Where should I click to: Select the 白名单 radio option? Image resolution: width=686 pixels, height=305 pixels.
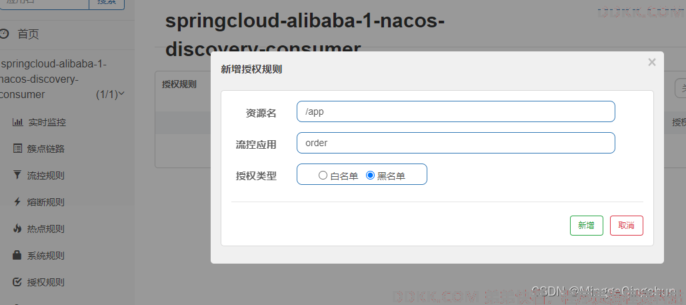323,176
